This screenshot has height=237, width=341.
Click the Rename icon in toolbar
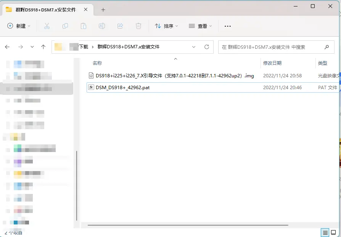(x=102, y=26)
